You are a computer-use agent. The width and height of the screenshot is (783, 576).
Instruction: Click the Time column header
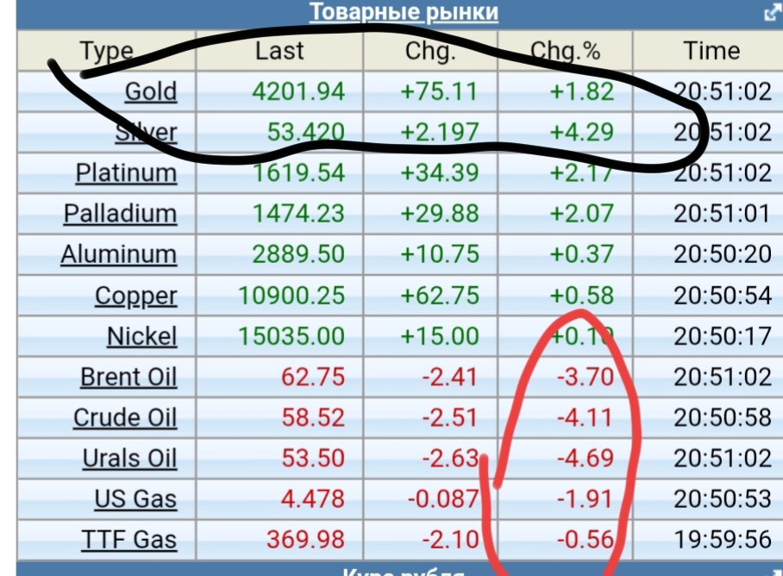tap(711, 51)
